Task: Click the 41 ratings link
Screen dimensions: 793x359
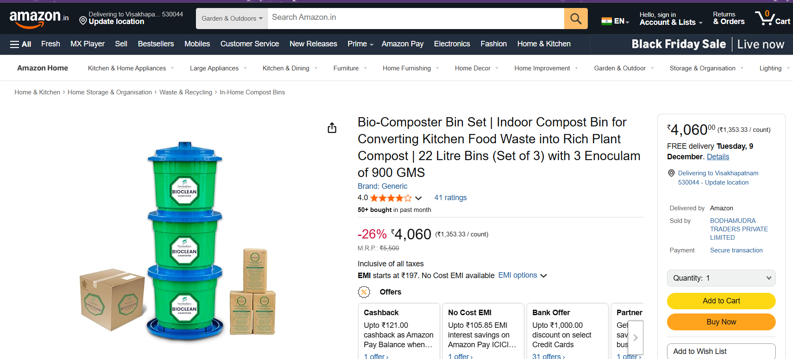Action: (x=450, y=198)
